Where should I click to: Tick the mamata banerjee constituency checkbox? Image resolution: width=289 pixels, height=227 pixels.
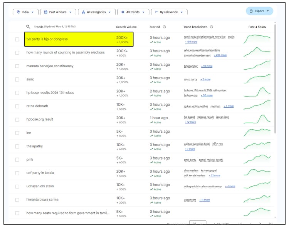click(17, 66)
